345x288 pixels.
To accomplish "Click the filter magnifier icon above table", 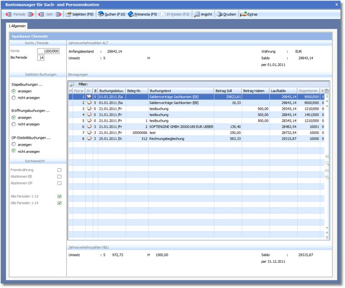I will pos(72,84).
